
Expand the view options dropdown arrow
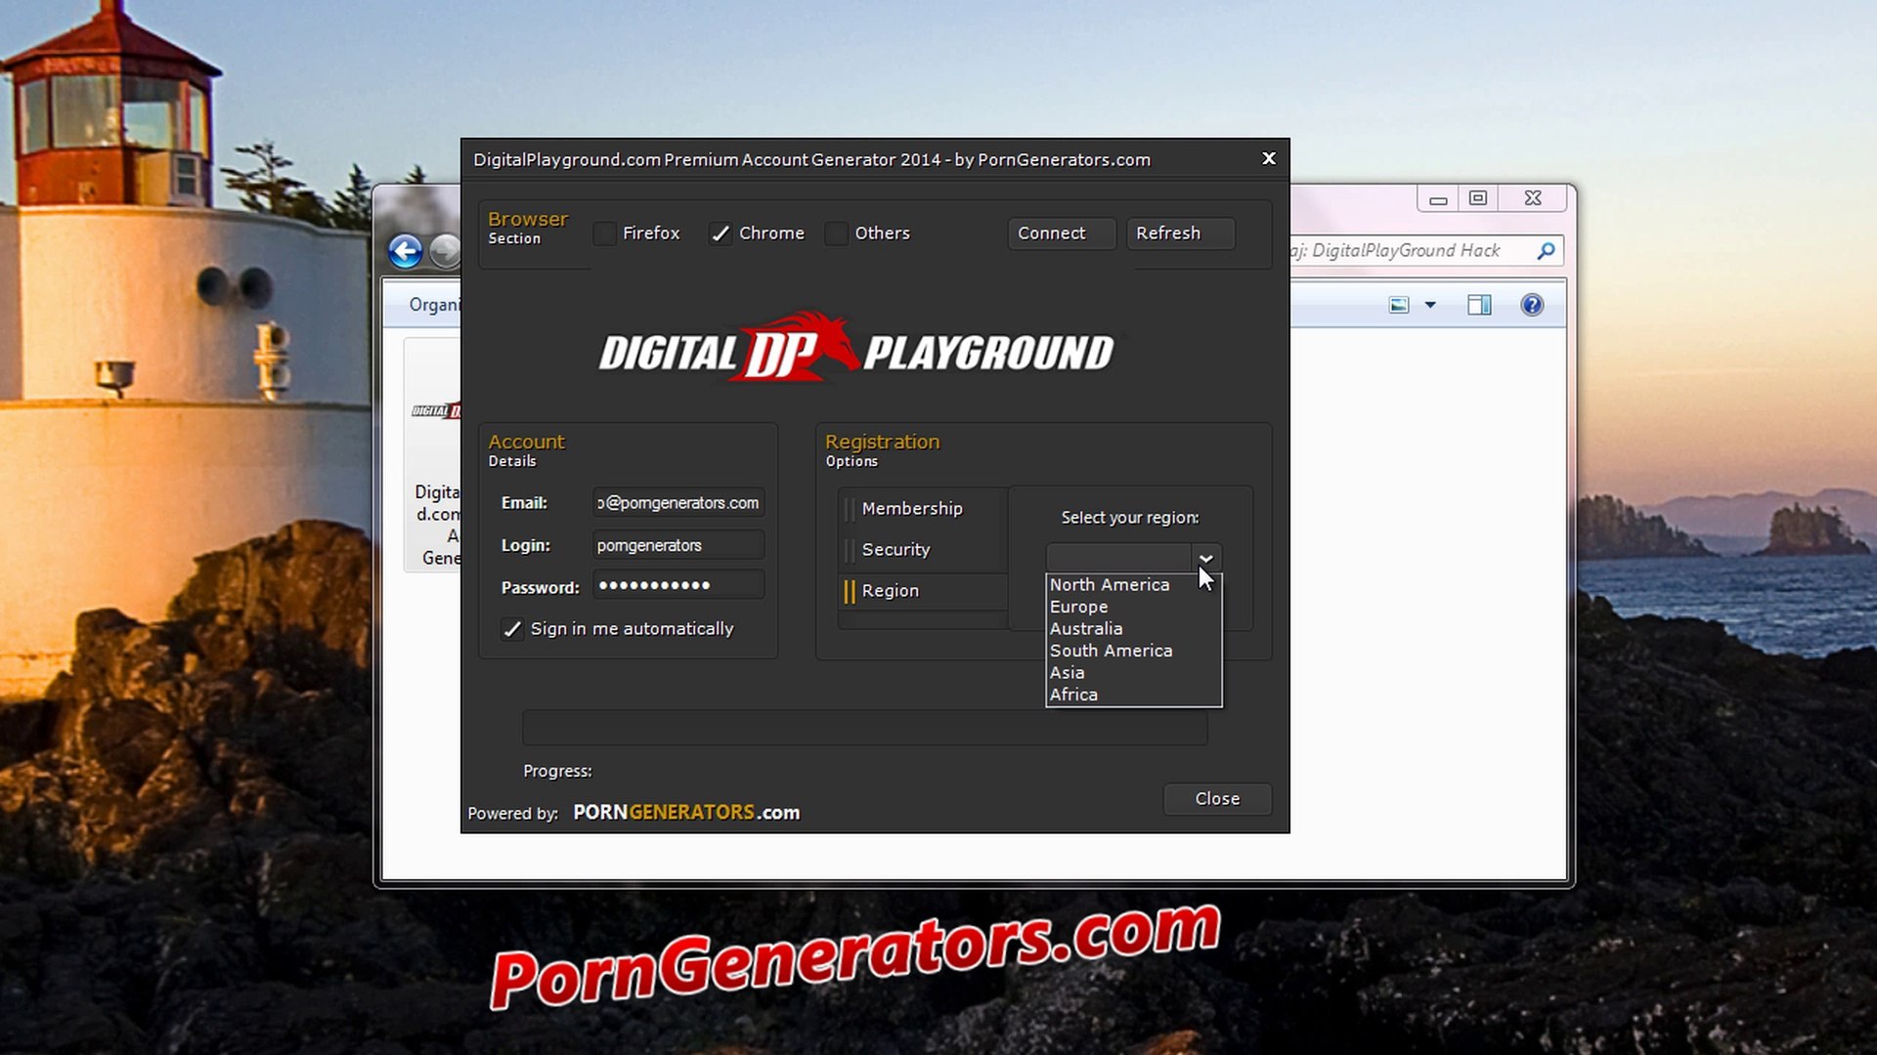[x=1430, y=305]
